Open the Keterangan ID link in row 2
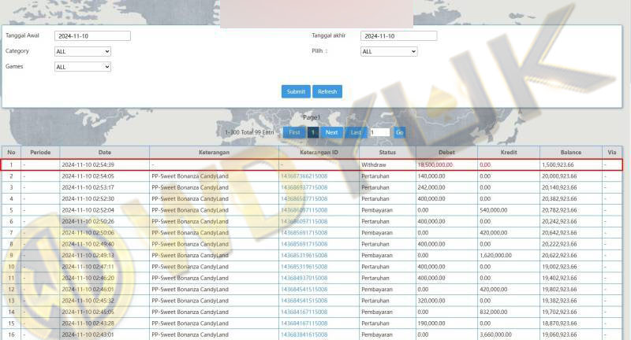Screen dimensions: 631x340 304,176
